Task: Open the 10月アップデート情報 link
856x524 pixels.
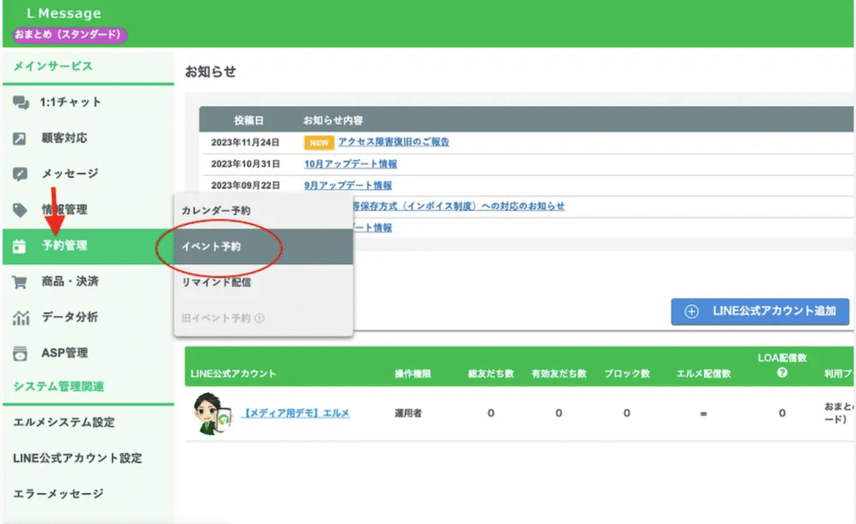Action: 350,164
